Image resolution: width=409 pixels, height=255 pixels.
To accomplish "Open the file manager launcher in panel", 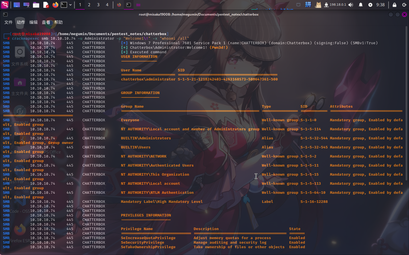I will click(36, 5).
